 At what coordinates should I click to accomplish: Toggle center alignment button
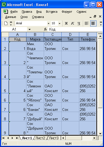click(93, 23)
